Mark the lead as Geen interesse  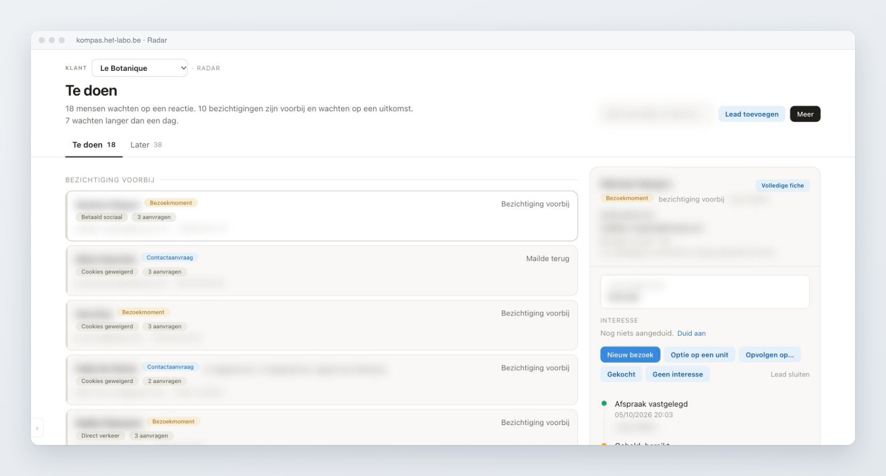[678, 374]
